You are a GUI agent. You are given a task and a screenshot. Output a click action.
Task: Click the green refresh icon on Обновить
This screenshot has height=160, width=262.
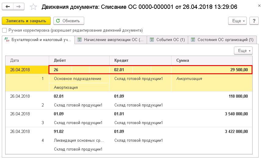coord(58,21)
